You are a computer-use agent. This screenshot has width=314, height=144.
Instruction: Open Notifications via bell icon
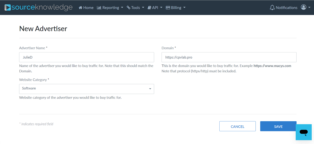tap(283, 8)
